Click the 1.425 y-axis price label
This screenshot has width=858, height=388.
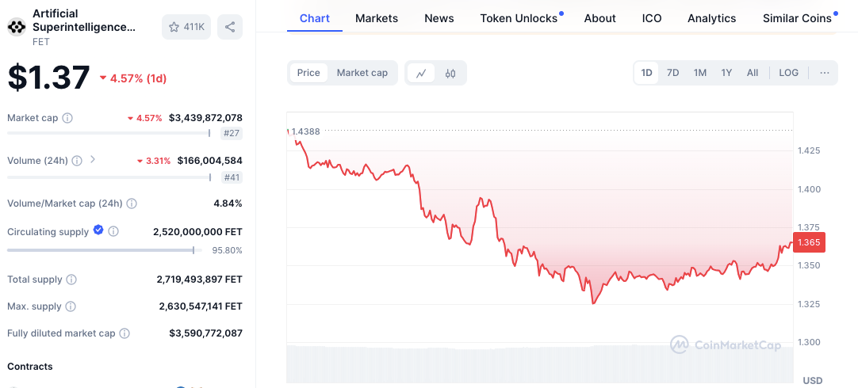tap(809, 150)
